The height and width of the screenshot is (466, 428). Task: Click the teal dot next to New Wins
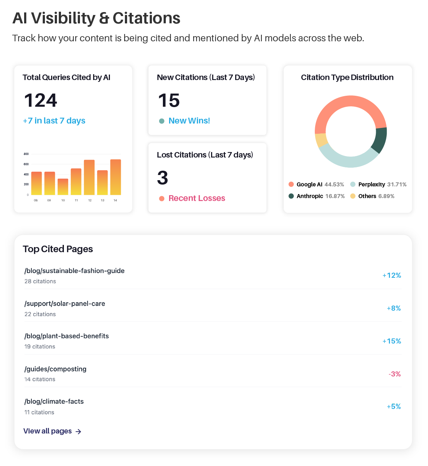pyautogui.click(x=162, y=121)
